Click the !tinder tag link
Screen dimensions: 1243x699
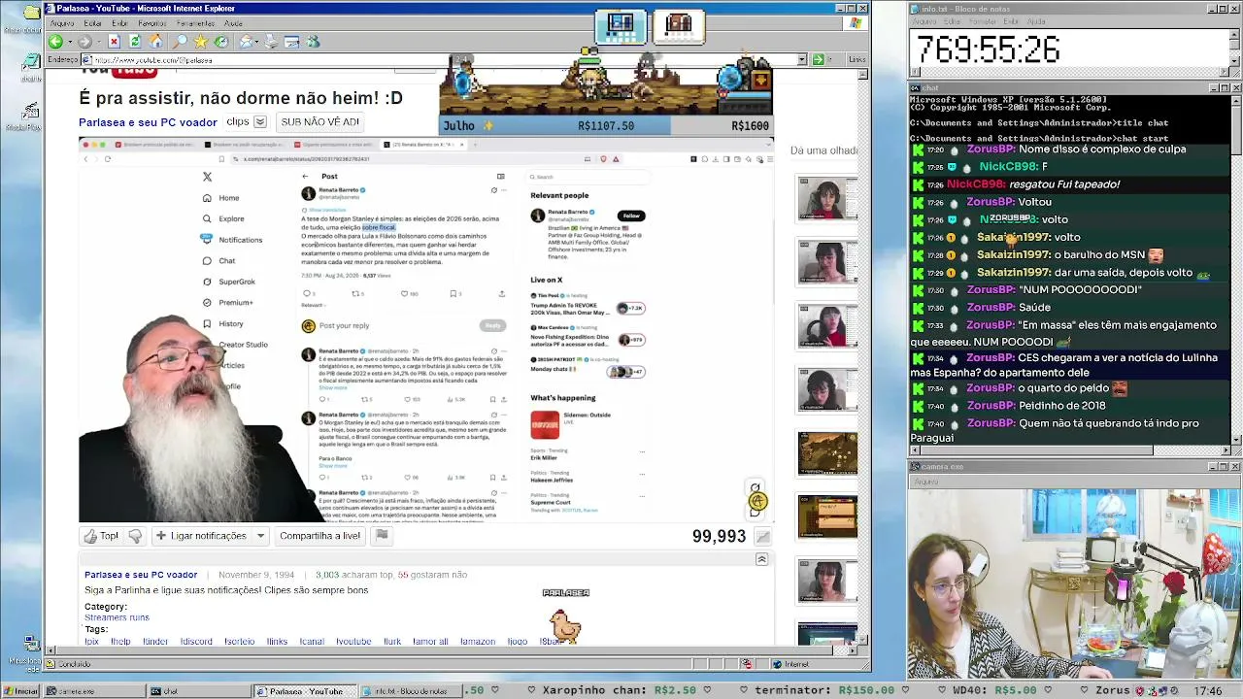[x=155, y=642]
